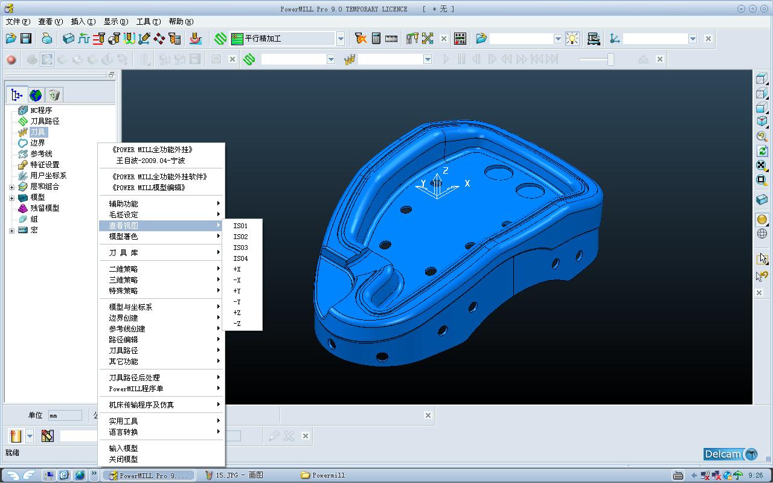Click the 单位 mm input field
Image resolution: width=773 pixels, height=483 pixels.
(65, 415)
